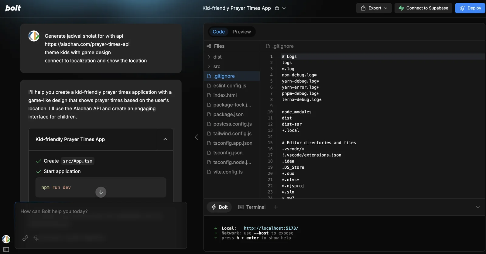Viewport: 486px width, 254px height.
Task: Collapse the terminal panel chevron
Action: click(478, 207)
